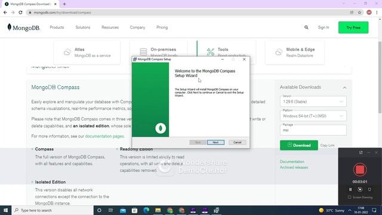Open the Windows Start menu
Screen dimensions: 382x215
pyautogui.click(x=5, y=210)
